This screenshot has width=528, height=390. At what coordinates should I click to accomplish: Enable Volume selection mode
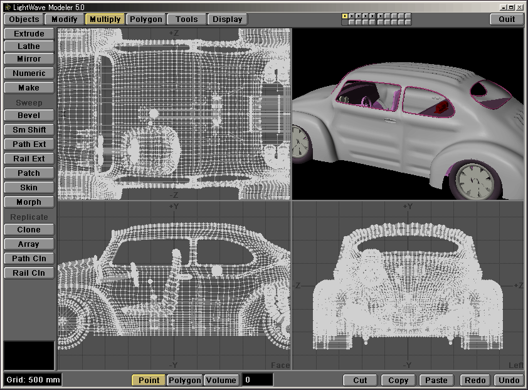coord(221,380)
